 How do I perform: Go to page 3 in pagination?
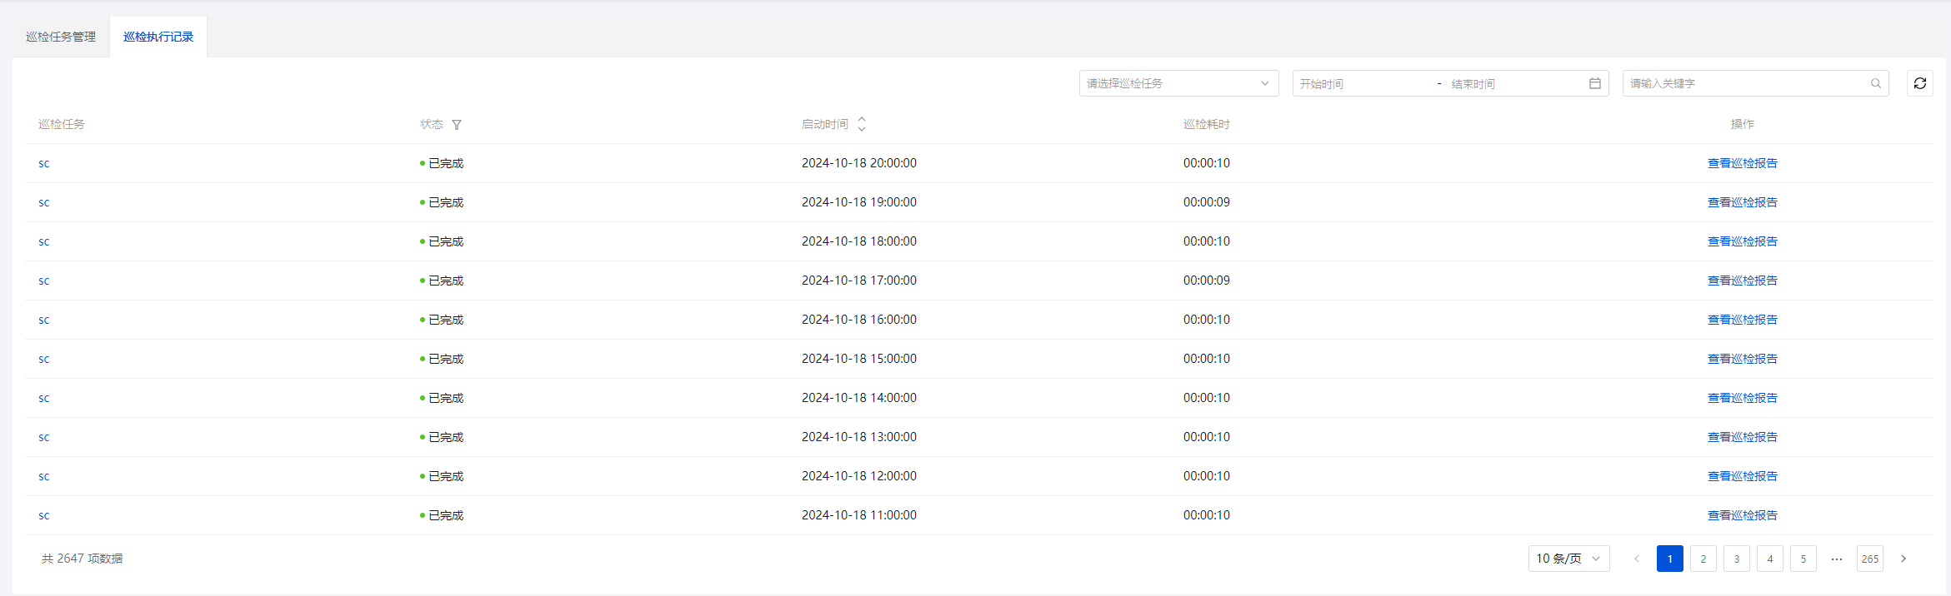(1737, 559)
